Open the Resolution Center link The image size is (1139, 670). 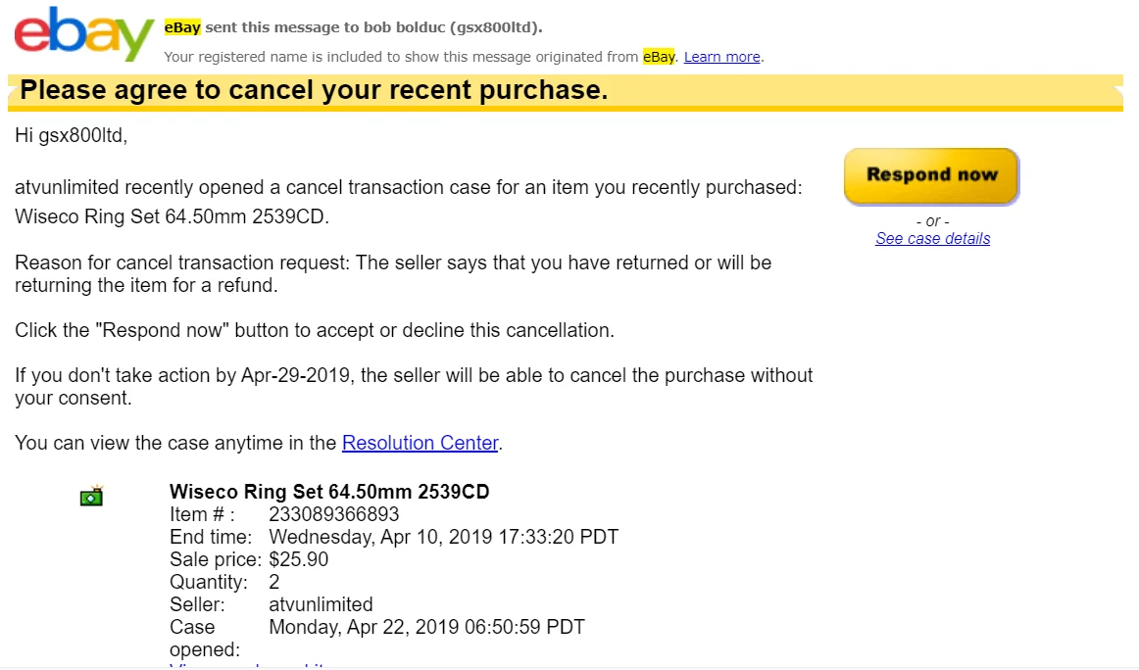pos(421,444)
